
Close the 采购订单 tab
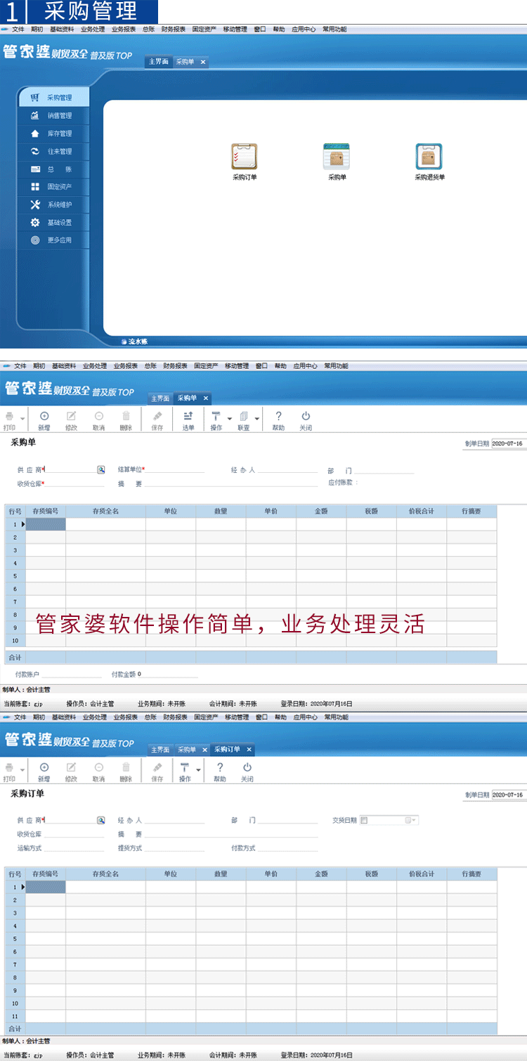pyautogui.click(x=249, y=750)
